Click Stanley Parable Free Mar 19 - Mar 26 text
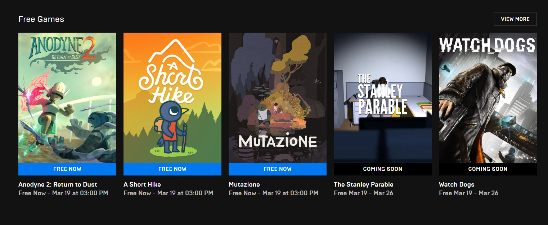This screenshot has width=548, height=225. [363, 193]
